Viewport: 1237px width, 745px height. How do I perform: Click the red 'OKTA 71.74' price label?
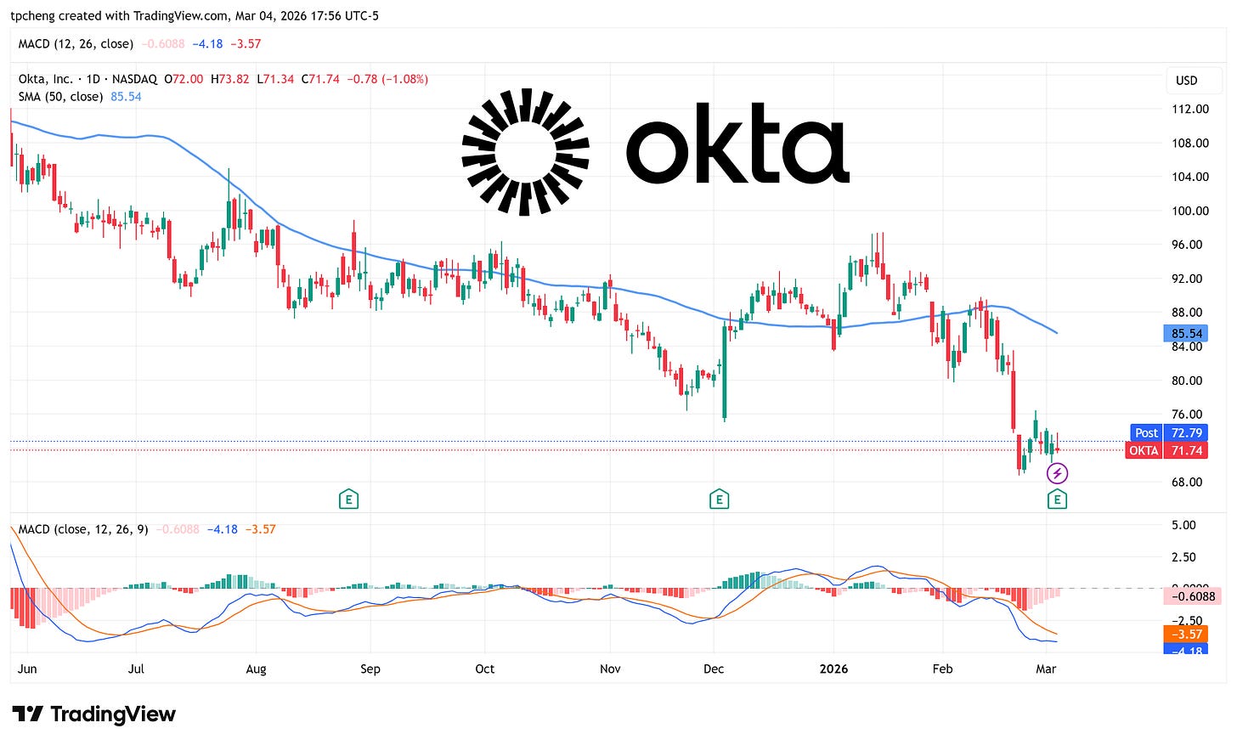point(1166,451)
